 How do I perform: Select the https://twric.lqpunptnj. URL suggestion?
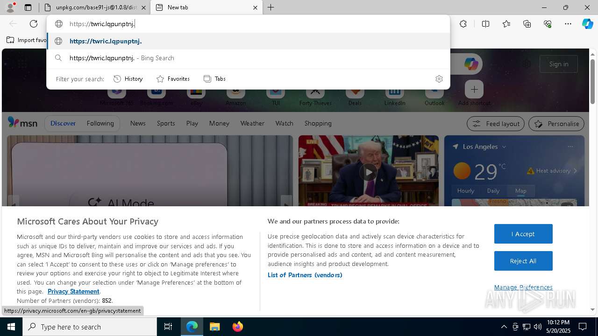(248, 41)
